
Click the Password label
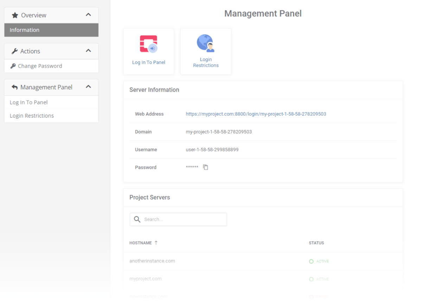pos(146,168)
